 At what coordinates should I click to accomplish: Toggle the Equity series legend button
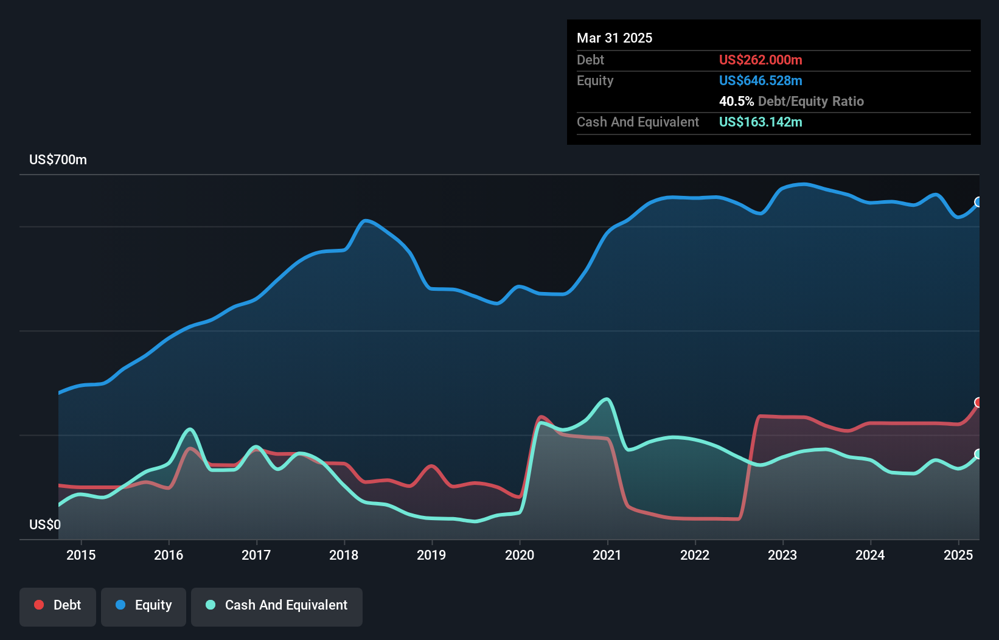pyautogui.click(x=144, y=607)
